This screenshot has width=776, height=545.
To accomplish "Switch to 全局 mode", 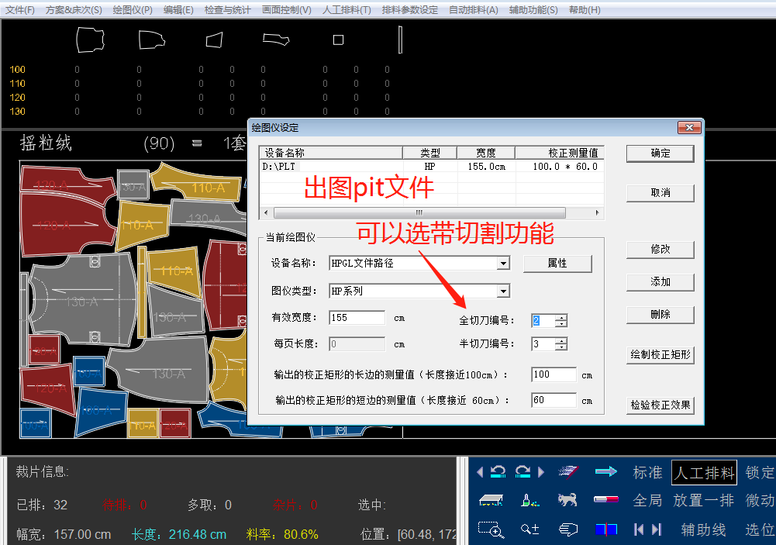I will click(x=647, y=500).
